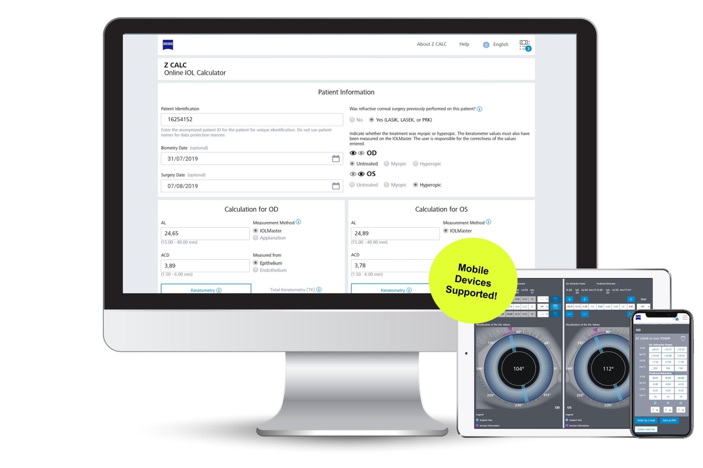Tap the tablet list icon in the +0.20 row
The height and width of the screenshot is (468, 703).
coord(555,314)
